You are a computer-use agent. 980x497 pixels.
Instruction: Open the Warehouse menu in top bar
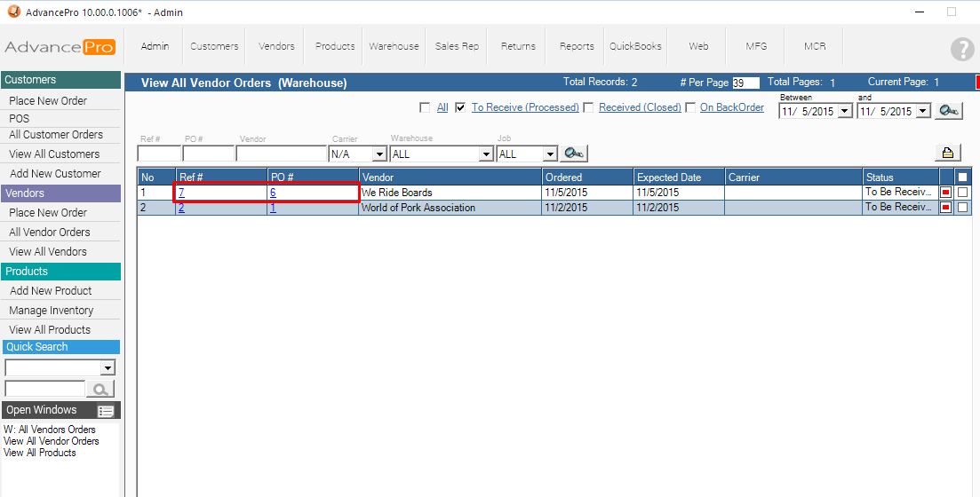tap(394, 46)
